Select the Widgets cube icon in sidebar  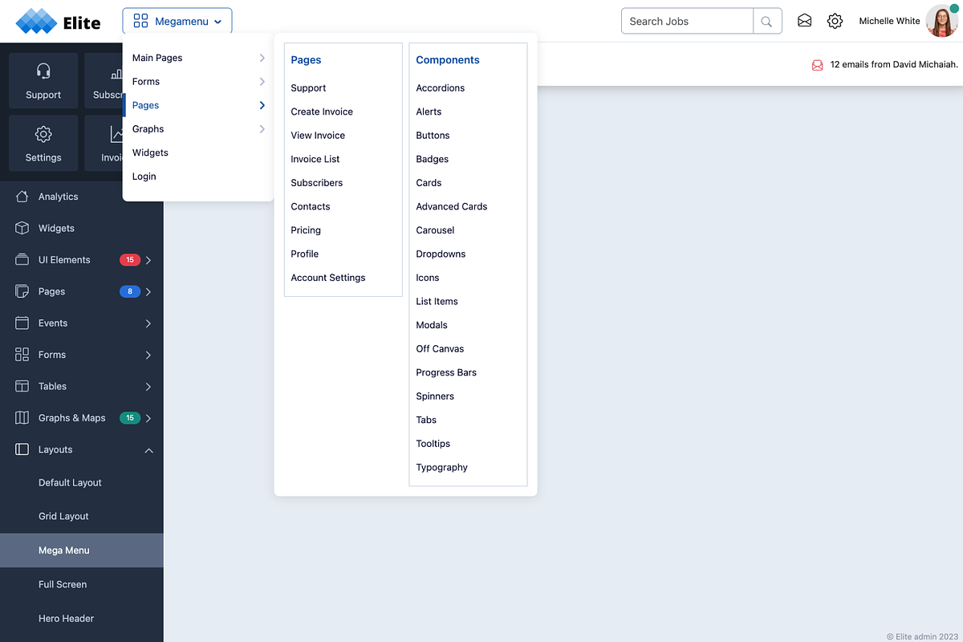22,228
